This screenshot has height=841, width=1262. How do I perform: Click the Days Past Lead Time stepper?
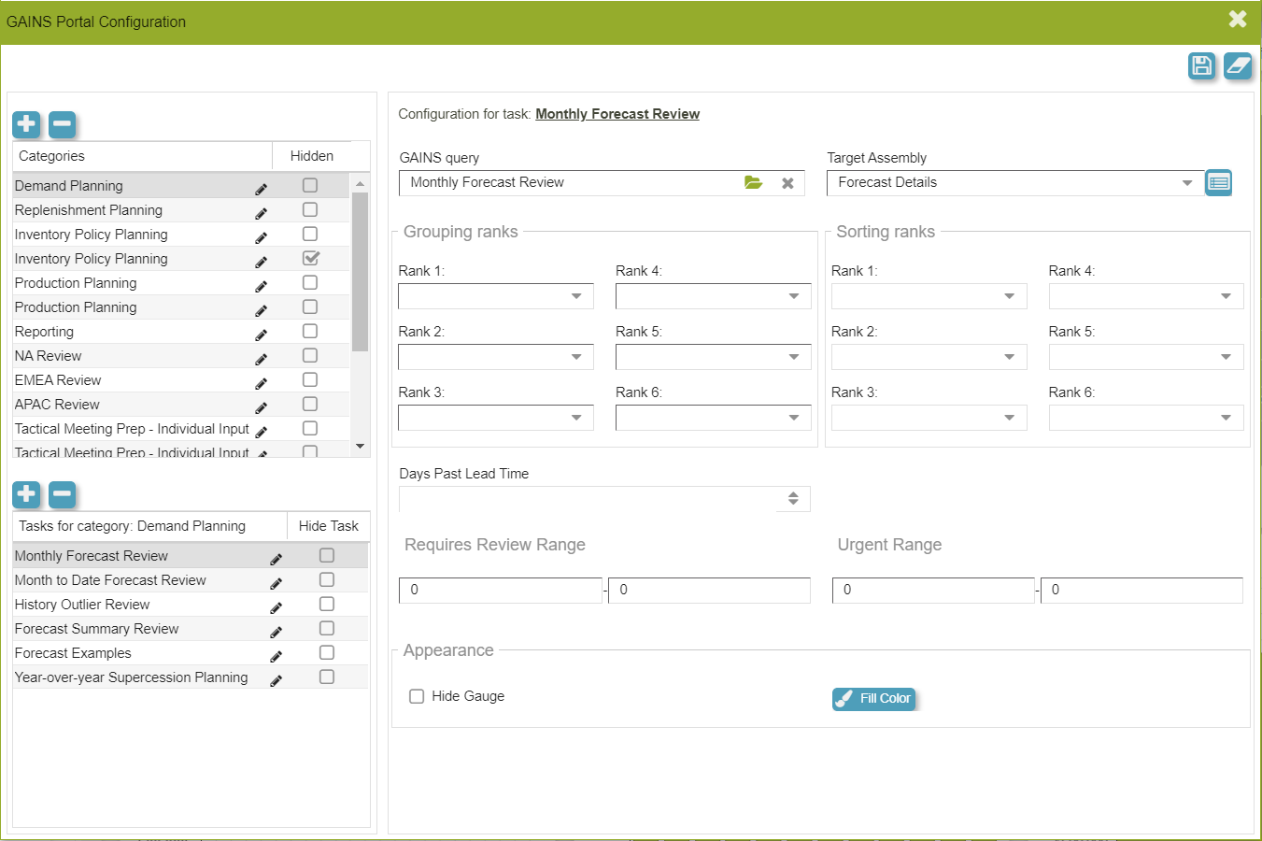click(793, 499)
